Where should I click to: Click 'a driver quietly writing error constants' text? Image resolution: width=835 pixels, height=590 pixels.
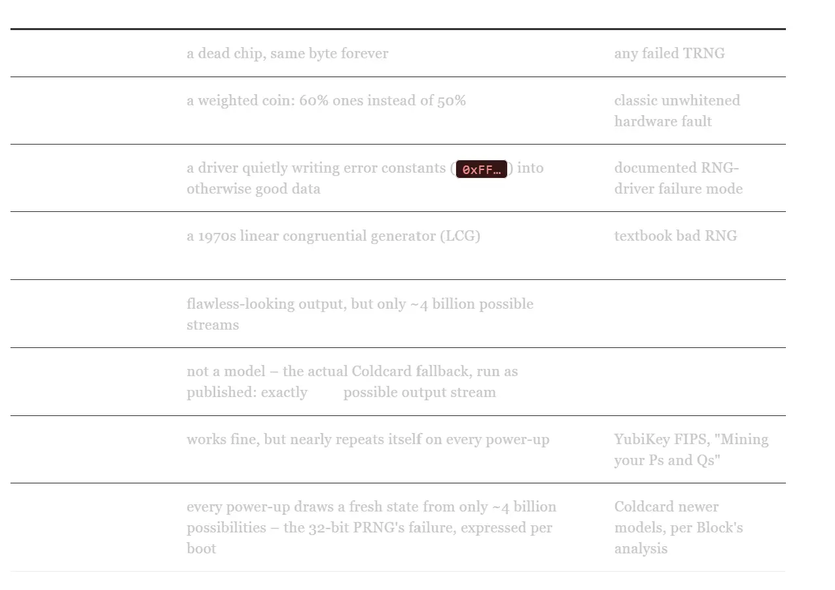316,168
